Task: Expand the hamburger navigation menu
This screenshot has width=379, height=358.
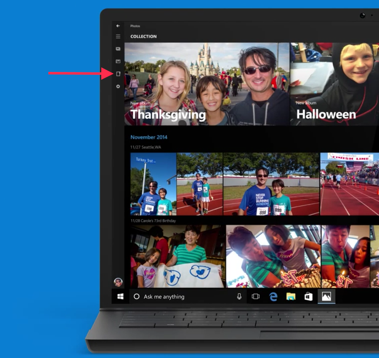Action: 118,36
